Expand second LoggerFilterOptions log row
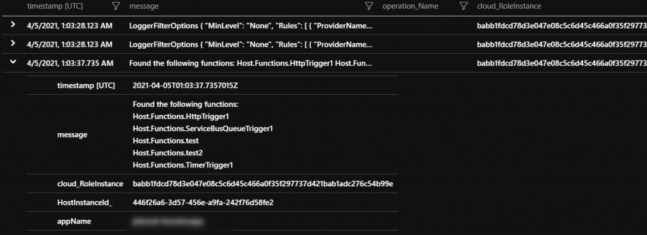647x235 pixels. pyautogui.click(x=13, y=44)
